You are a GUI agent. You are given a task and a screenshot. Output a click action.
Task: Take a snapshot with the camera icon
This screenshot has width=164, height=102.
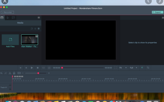coord(49,68)
